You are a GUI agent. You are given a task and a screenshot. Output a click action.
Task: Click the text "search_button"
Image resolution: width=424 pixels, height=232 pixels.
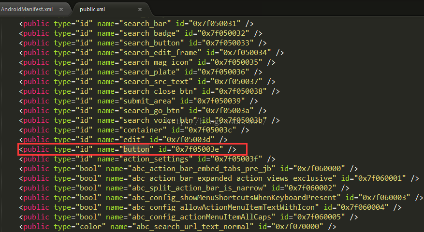pyautogui.click(x=152, y=43)
